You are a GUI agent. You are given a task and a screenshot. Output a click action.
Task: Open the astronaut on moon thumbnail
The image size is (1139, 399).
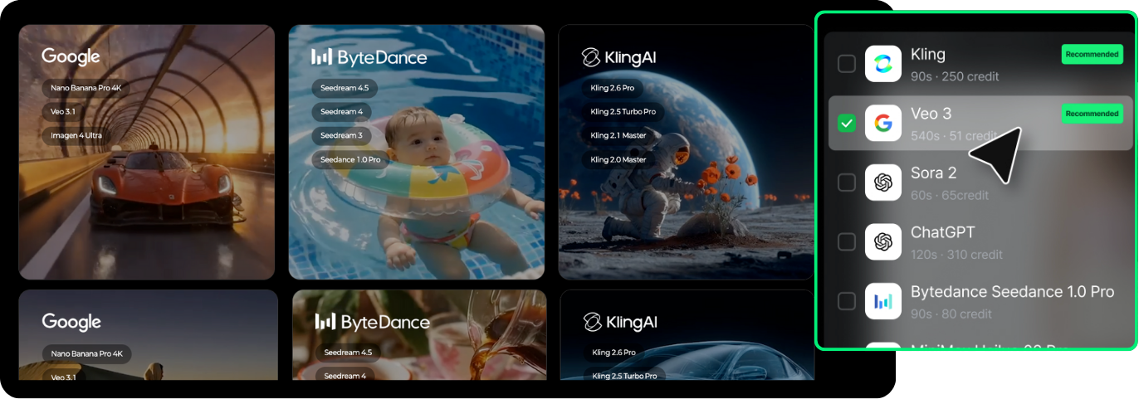click(x=686, y=207)
